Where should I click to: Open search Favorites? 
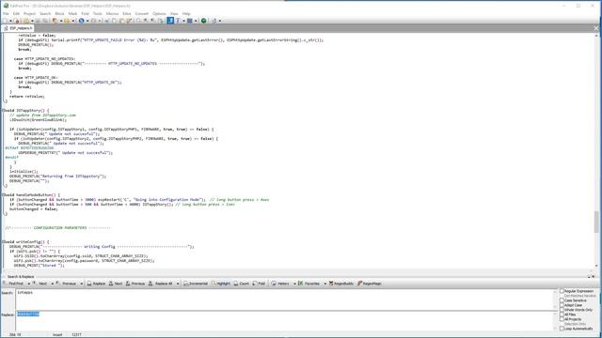pos(309,284)
